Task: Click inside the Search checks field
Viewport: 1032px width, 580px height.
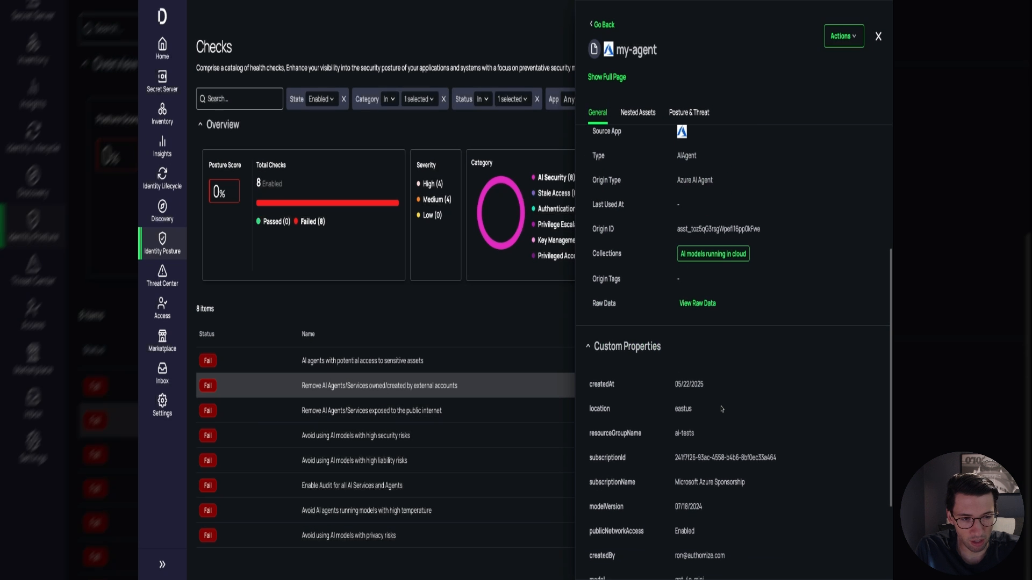Action: (x=239, y=98)
